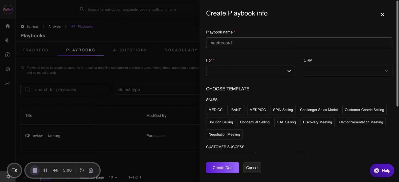Close the Create Playbook panel

click(382, 14)
